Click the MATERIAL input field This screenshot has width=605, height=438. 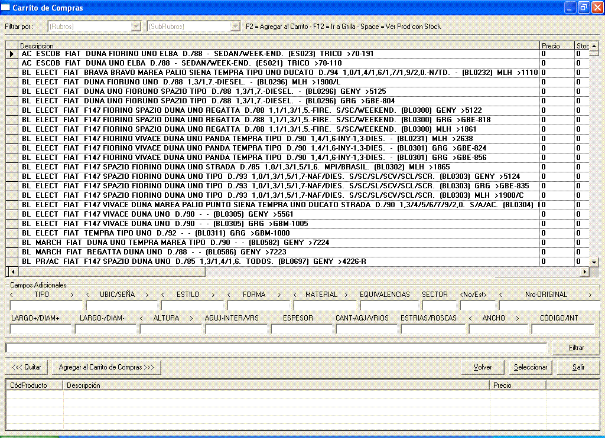(x=326, y=306)
